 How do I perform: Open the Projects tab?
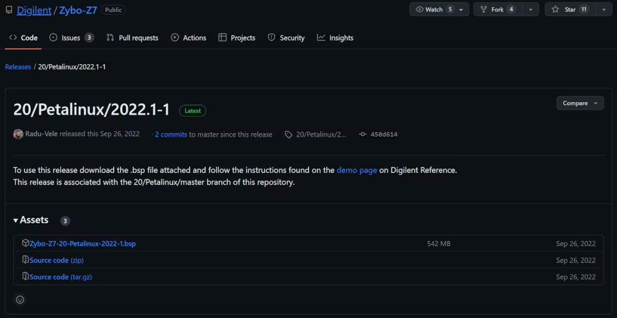point(237,38)
